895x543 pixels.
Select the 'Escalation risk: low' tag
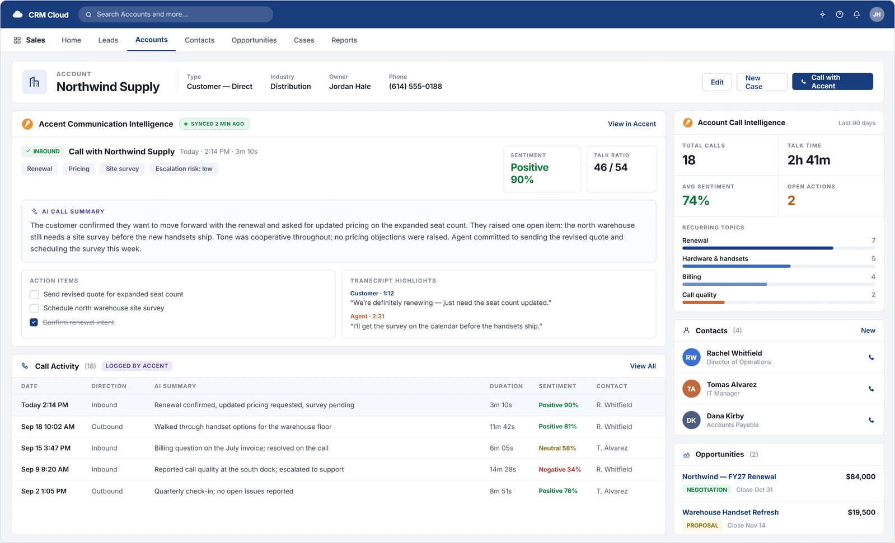pyautogui.click(x=184, y=169)
